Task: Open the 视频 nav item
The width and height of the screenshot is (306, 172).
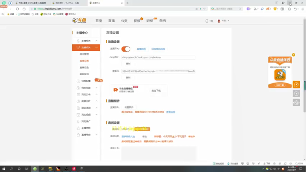Action: coord(137,21)
